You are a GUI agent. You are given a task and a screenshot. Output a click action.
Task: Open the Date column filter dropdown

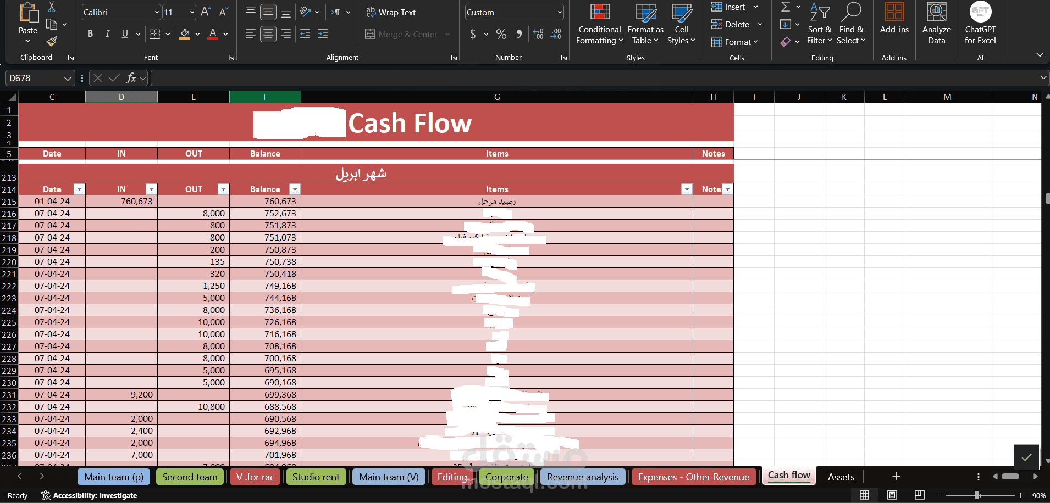(x=79, y=189)
